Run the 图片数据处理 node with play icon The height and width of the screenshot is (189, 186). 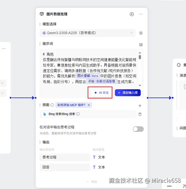[x=132, y=14]
